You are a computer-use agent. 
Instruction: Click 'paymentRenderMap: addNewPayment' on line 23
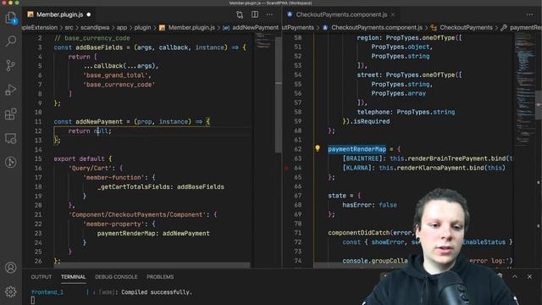[153, 234]
